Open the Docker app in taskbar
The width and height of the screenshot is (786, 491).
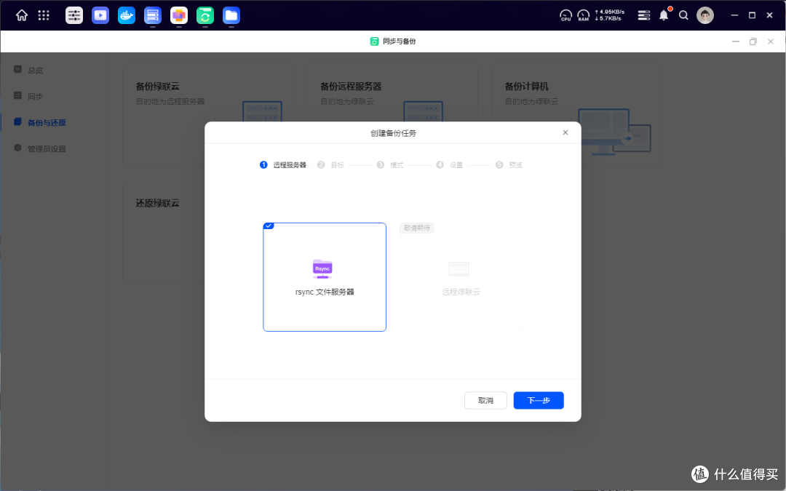coord(127,15)
